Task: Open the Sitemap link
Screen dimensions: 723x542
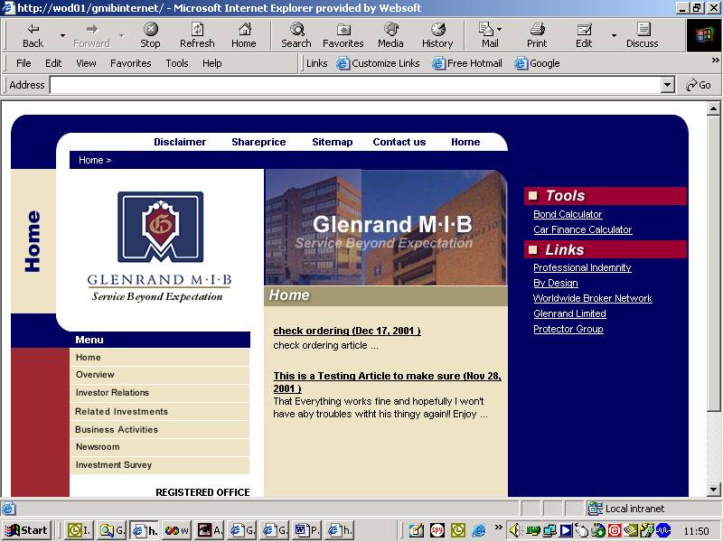Action: [x=332, y=142]
